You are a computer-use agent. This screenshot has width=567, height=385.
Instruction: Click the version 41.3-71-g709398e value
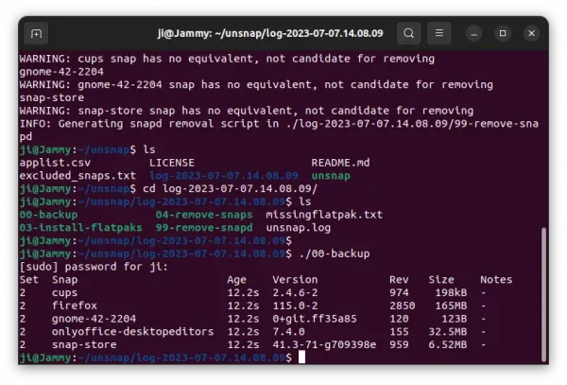click(x=324, y=345)
